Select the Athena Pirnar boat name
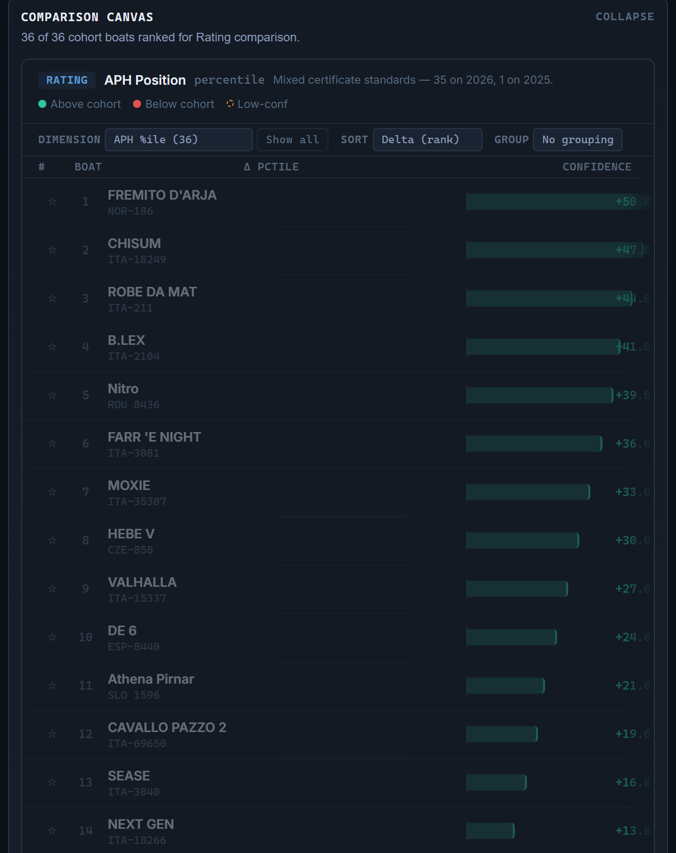676x853 pixels. (x=151, y=679)
